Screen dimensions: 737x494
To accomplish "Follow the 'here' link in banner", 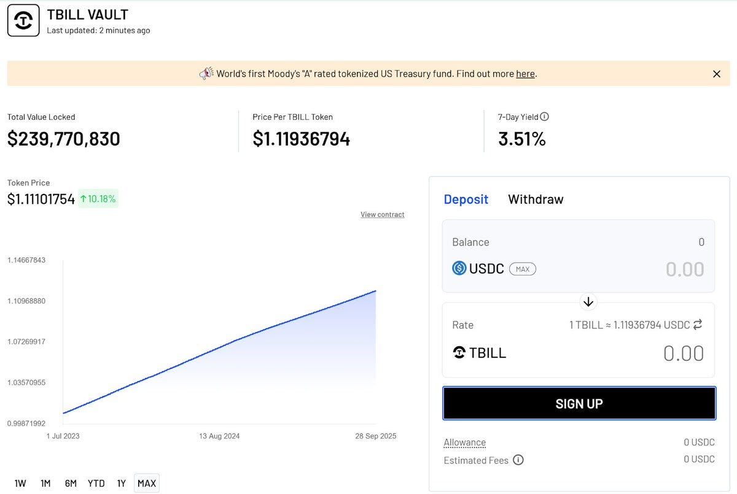I will coord(525,74).
